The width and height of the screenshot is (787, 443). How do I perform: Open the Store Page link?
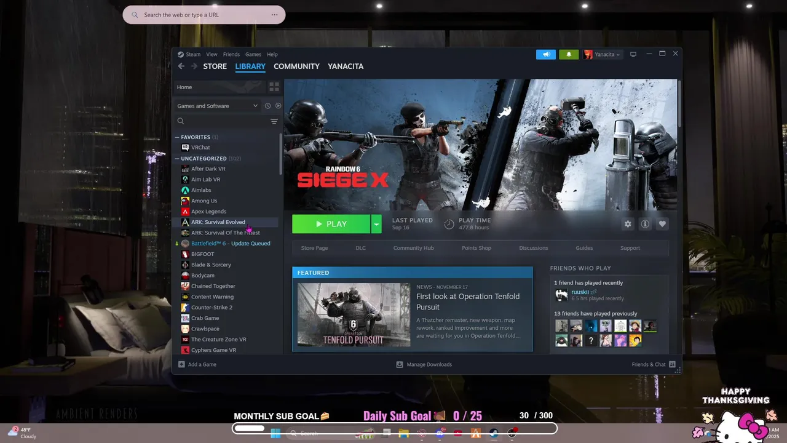(314, 248)
